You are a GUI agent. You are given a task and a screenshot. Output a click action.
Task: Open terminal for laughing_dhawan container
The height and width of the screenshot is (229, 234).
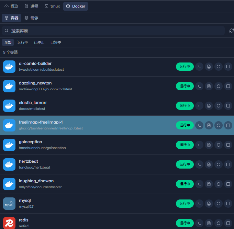click(x=199, y=184)
